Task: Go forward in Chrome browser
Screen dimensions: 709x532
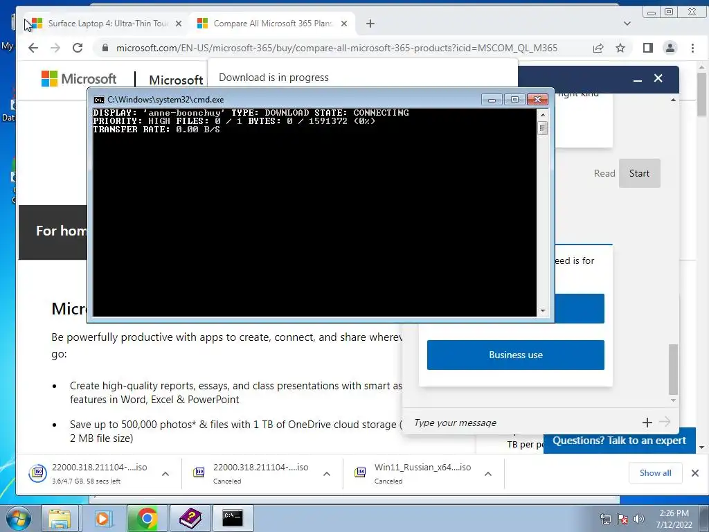Action: pos(55,48)
